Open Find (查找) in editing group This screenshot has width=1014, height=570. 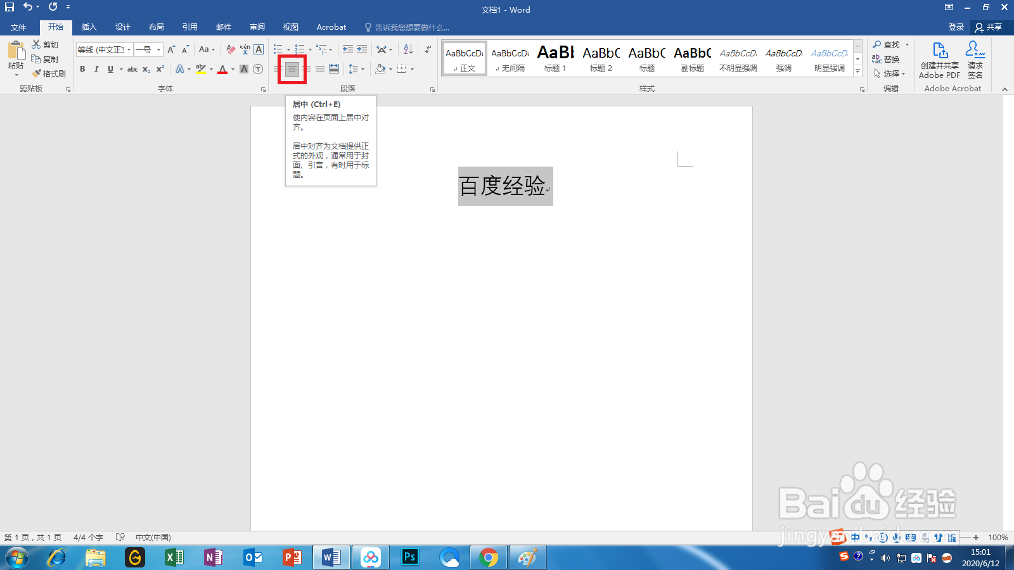point(886,44)
